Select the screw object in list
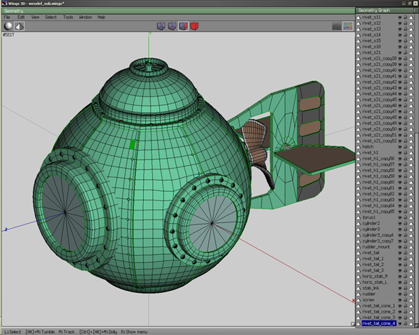 [369, 299]
